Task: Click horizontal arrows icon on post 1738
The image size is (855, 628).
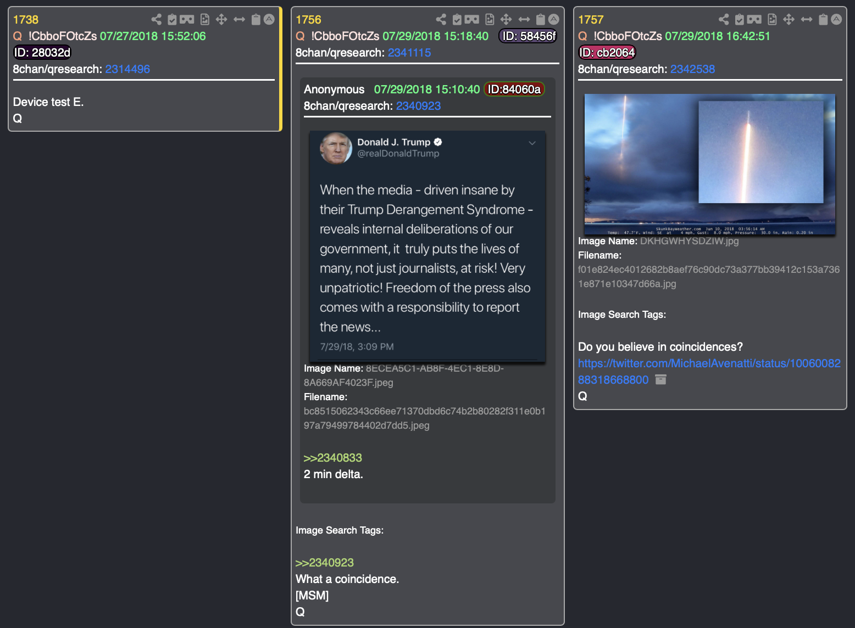Action: tap(239, 20)
